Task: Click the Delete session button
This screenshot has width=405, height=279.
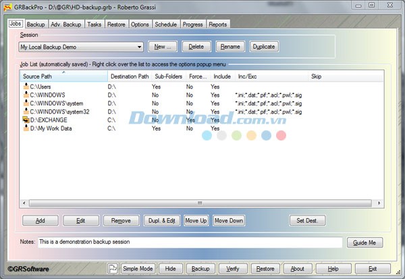Action: (x=196, y=47)
